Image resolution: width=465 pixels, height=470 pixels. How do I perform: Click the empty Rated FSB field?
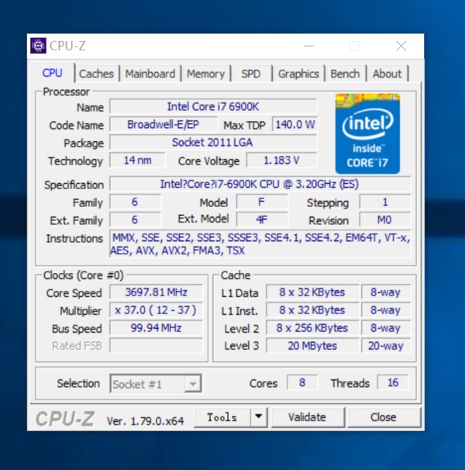click(156, 346)
